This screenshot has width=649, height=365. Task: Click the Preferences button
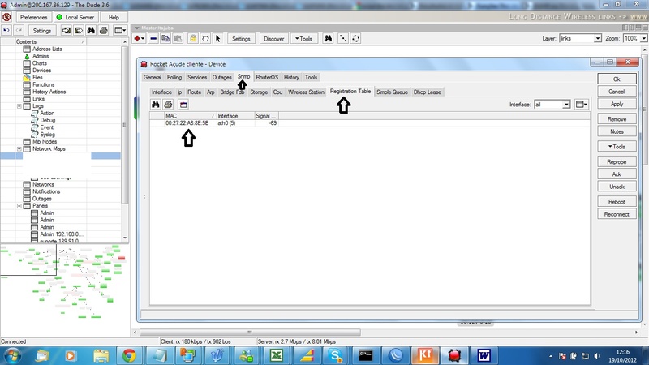point(33,17)
